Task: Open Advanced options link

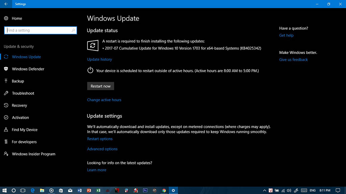Action: 102,149
